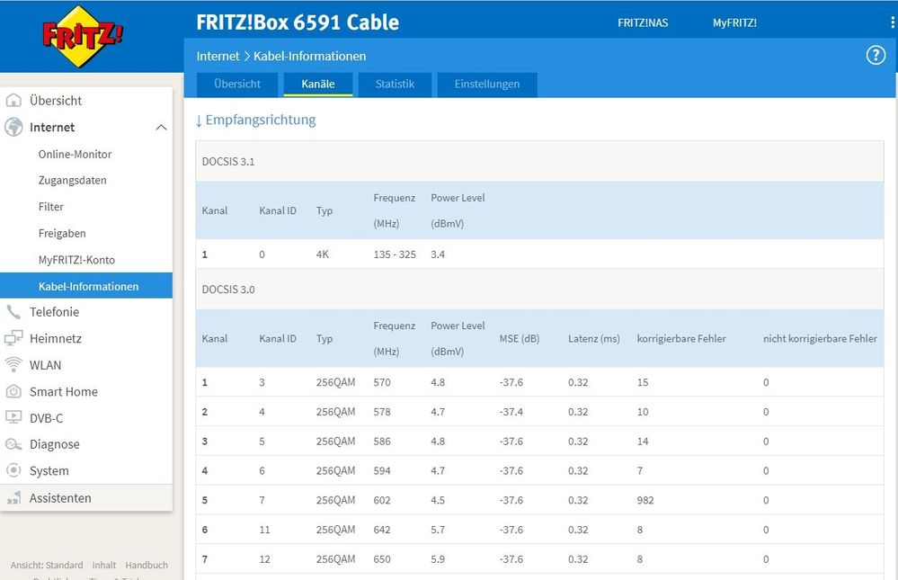This screenshot has height=580, width=898.
Task: Click the Telefonie phone icon
Action: click(x=13, y=312)
